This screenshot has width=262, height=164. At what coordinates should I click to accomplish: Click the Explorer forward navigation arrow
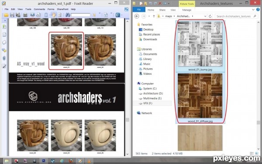coord(144,16)
